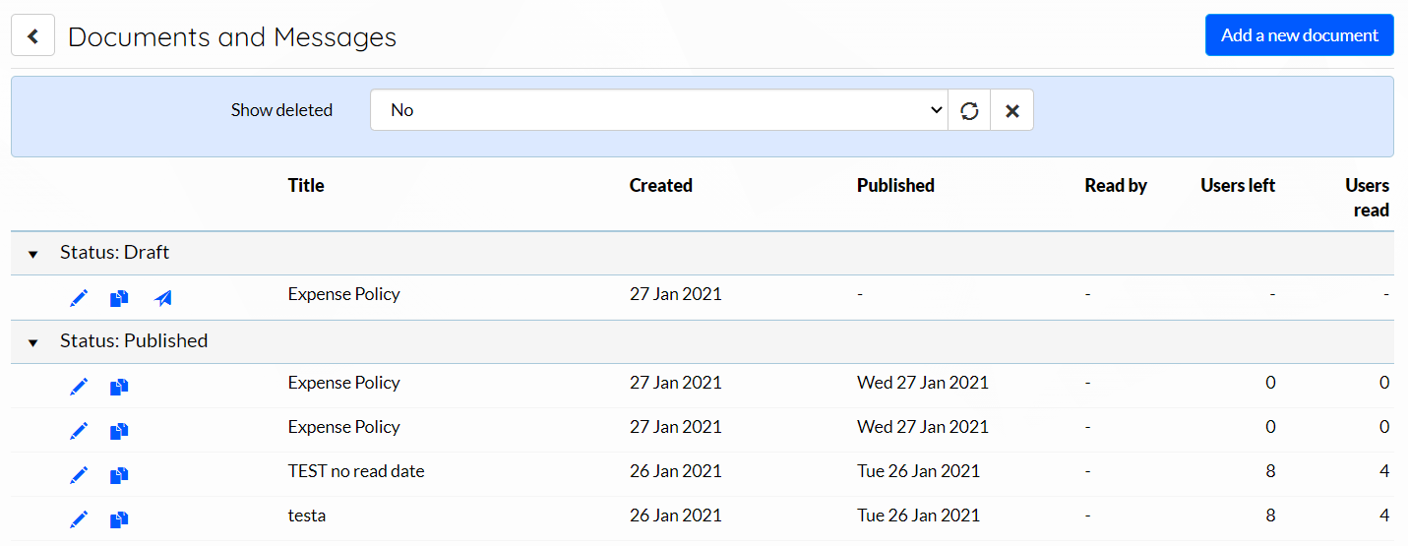Clear the filter with the X icon

point(1011,110)
